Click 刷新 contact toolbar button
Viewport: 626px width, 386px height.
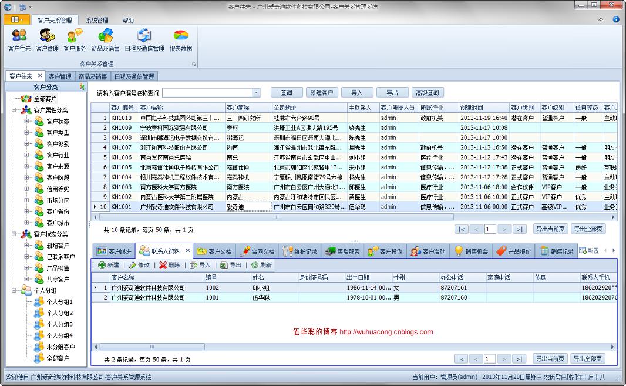point(261,265)
